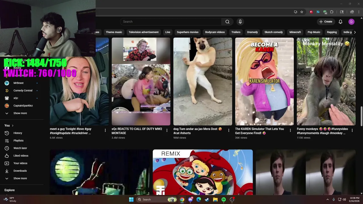Click the Create button
Viewport: 363px width, 204px height.
pyautogui.click(x=326, y=22)
